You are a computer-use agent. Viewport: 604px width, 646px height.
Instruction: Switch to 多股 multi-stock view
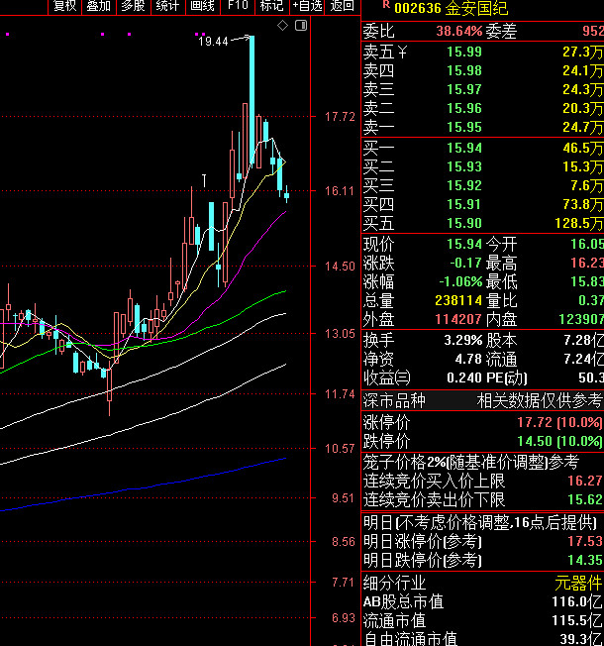pyautogui.click(x=133, y=6)
